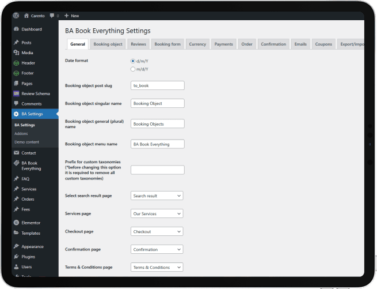Viewport: 377px width, 289px height.
Task: Expand the Terms & Conditions page dropdown
Action: (157, 267)
